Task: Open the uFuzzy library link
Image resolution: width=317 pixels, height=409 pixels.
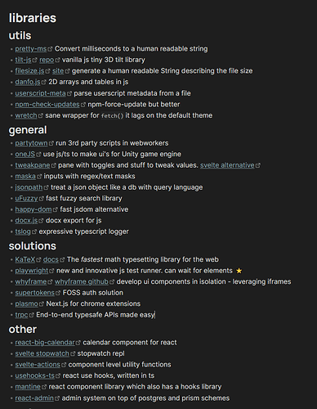Action: tap(26, 198)
